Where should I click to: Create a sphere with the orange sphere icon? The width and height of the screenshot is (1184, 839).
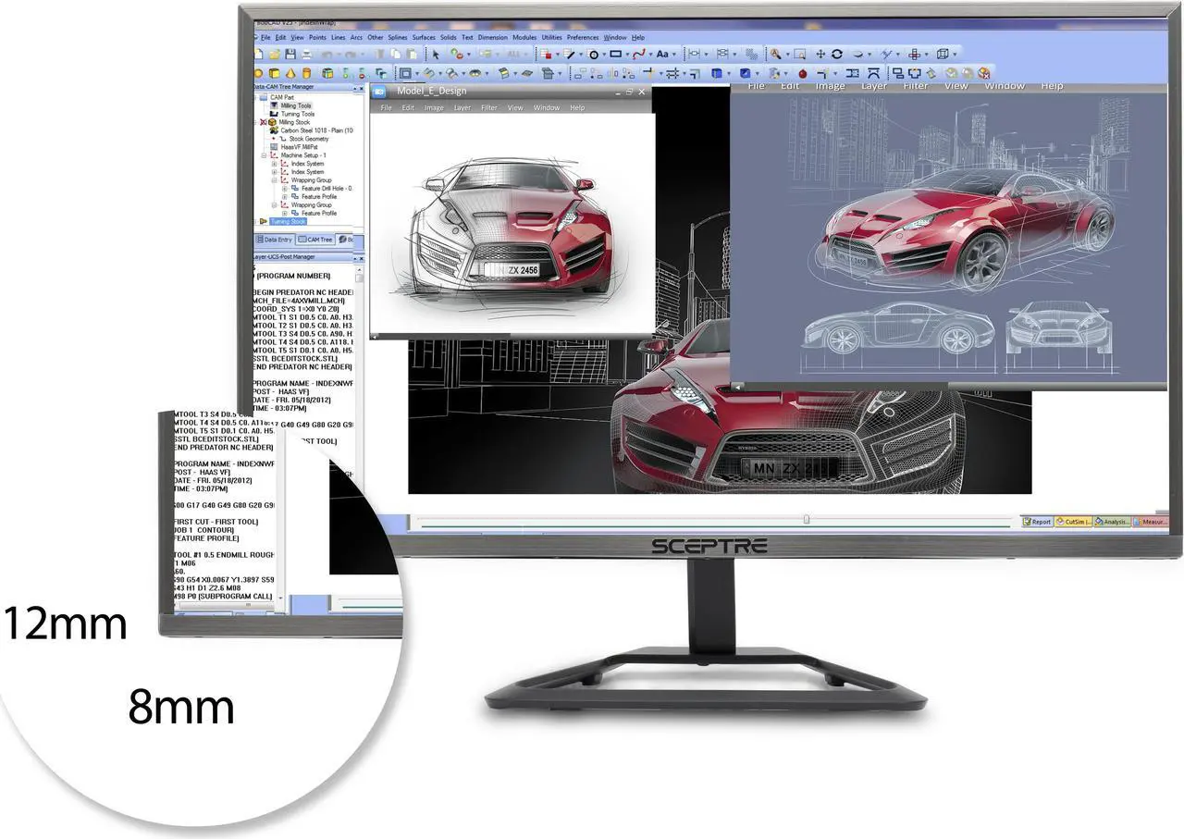(258, 73)
